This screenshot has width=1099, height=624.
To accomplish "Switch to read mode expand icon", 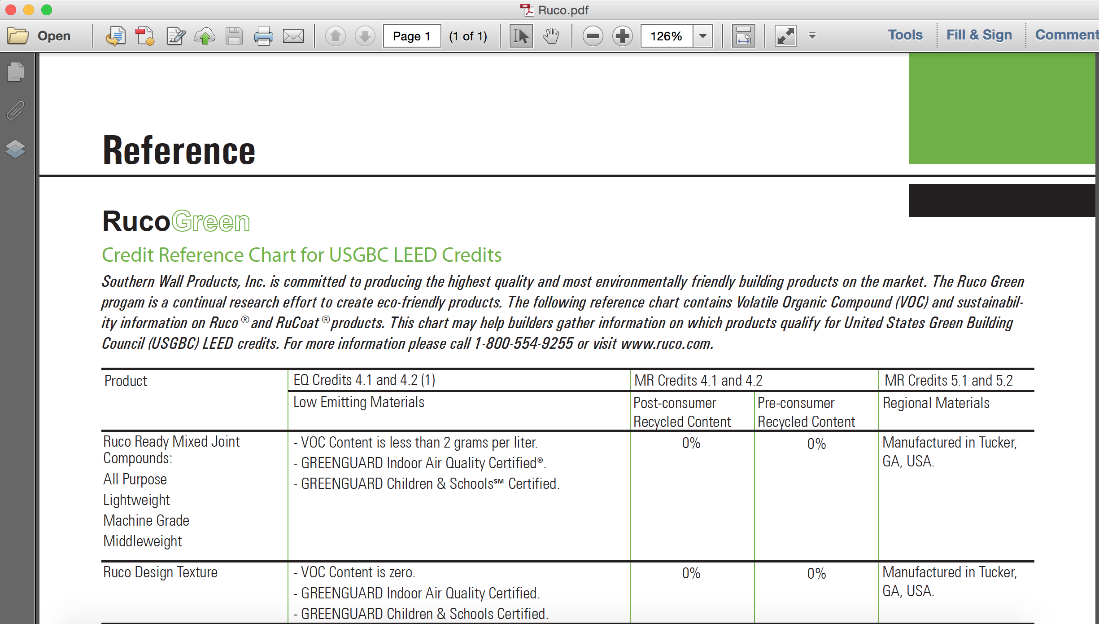I will (x=785, y=36).
